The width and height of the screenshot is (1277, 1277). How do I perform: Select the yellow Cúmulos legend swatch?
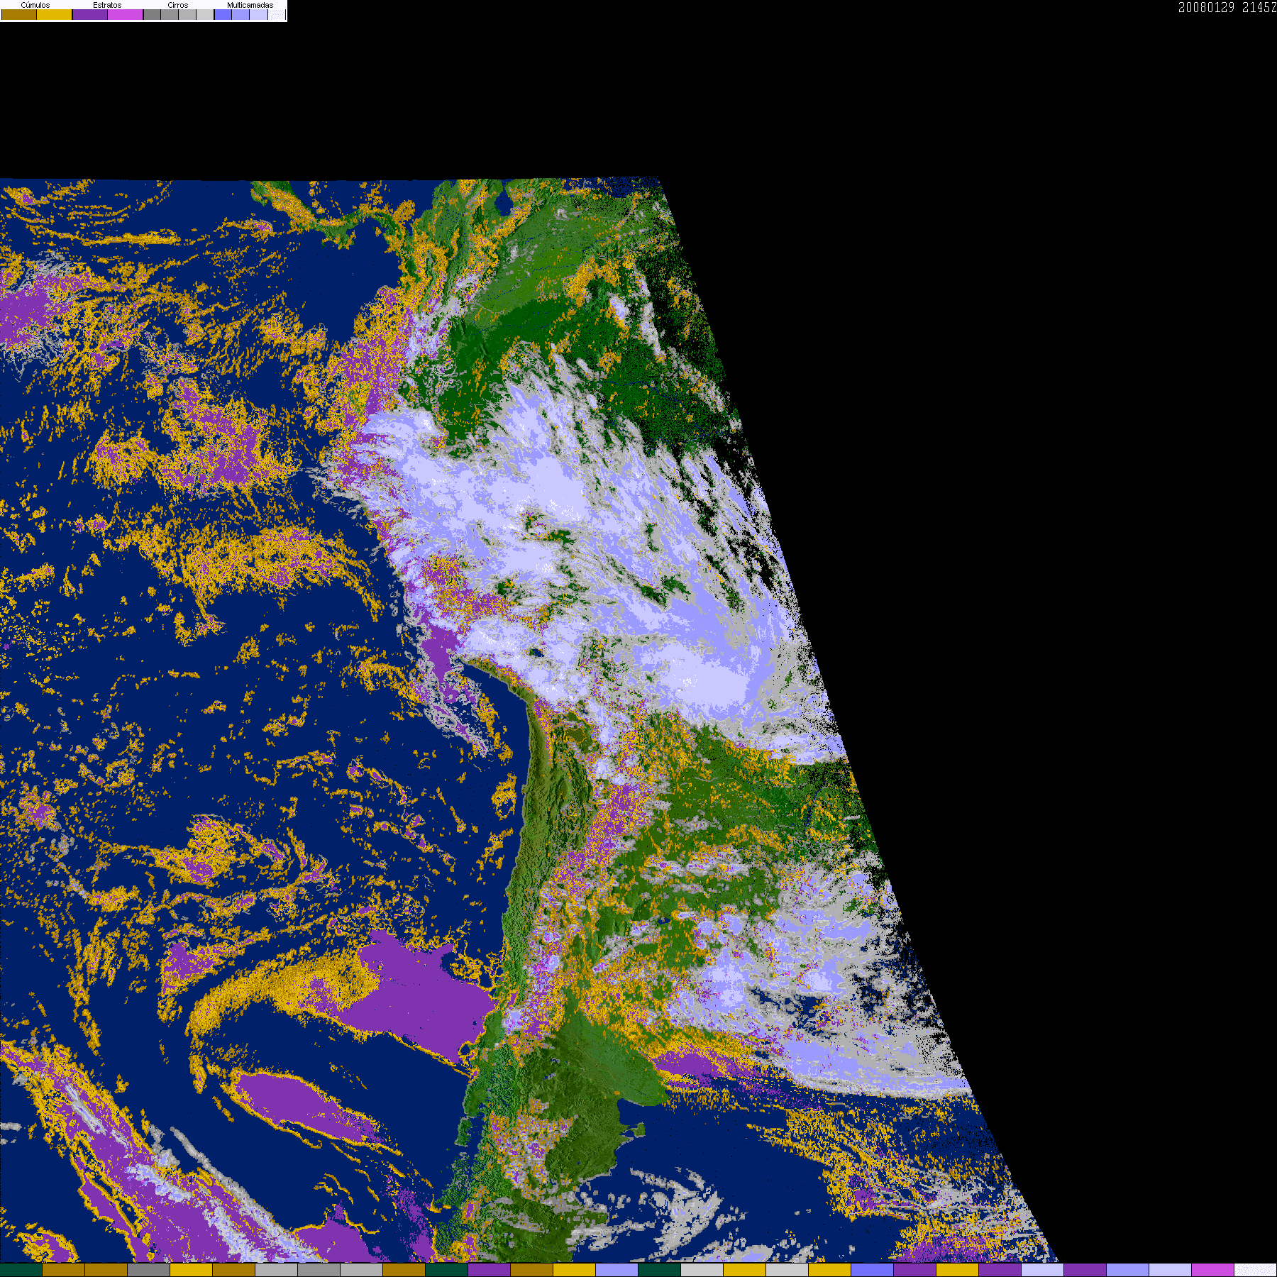[x=55, y=14]
